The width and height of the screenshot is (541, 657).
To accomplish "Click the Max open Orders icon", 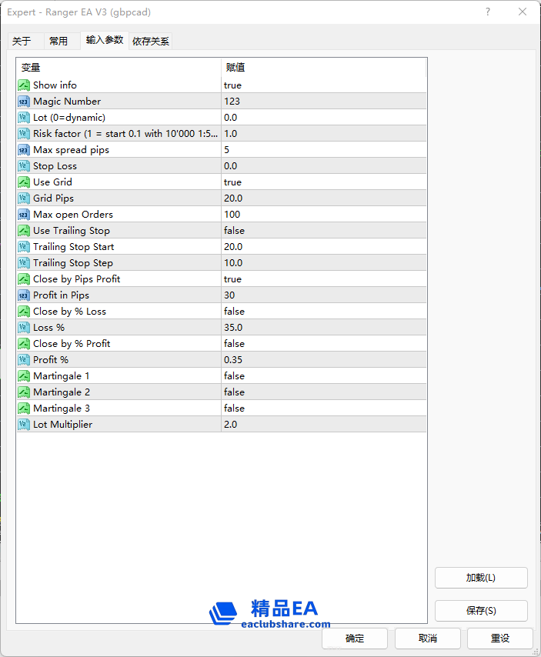I will (24, 215).
